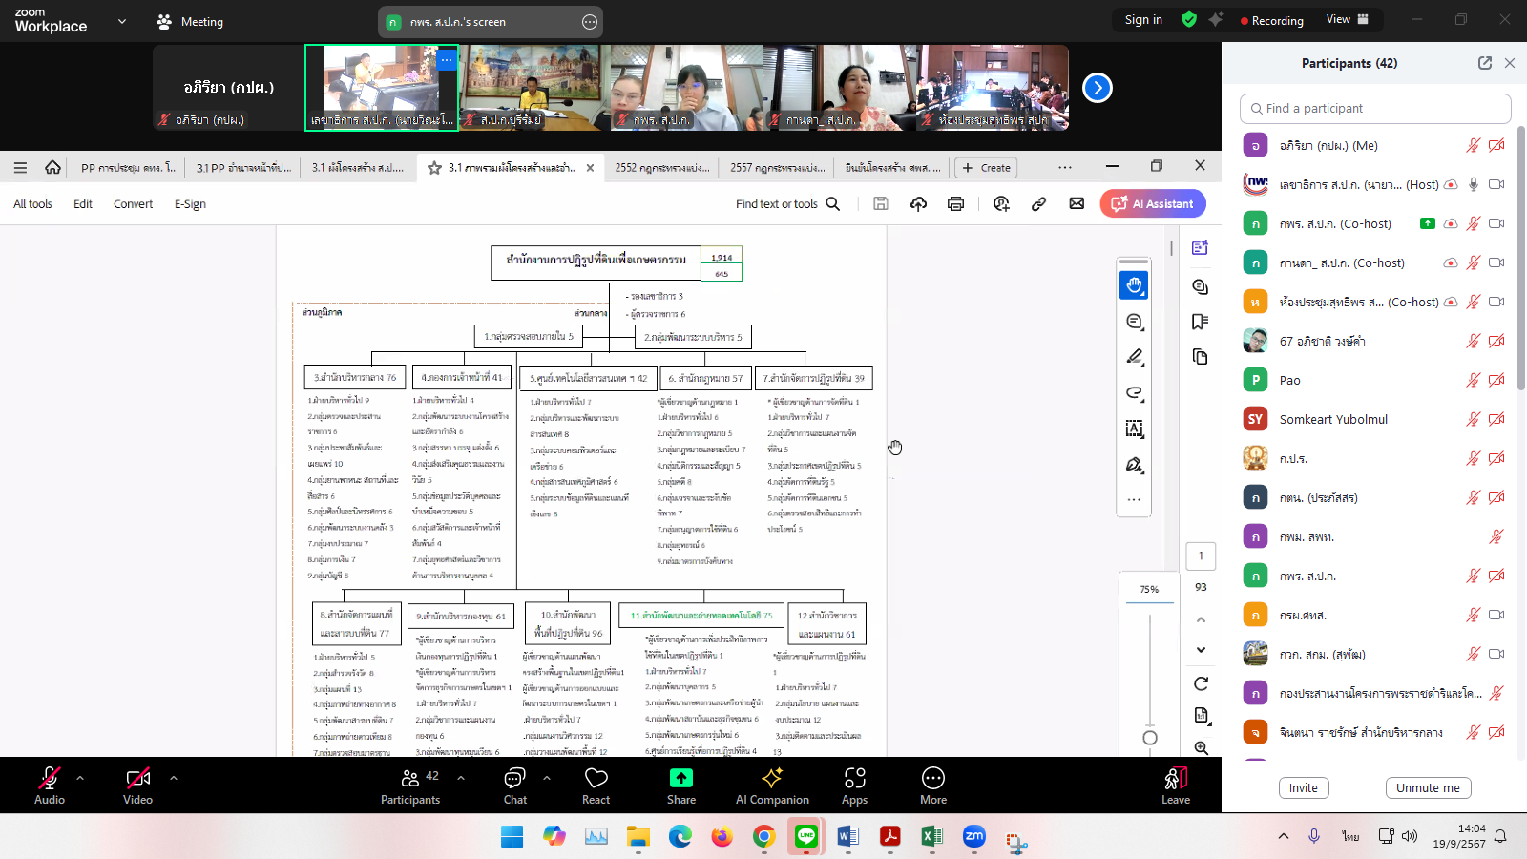Open the Zoom Workplace dropdown arrow
Viewport: 1527px width, 859px height.
coord(122,21)
